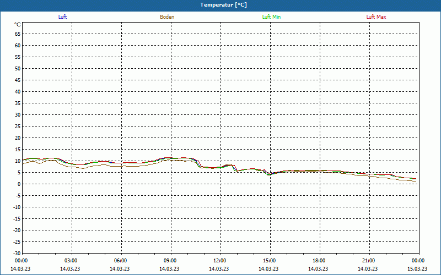Click the 12:00 time label
Image resolution: width=441 pixels, height=275 pixels.
pos(220,261)
